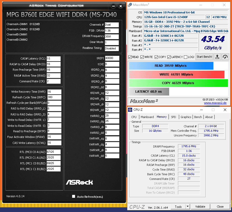Image resolution: width=232 pixels, height=212 pixels.
Task: Click the Read to Precharge (tRTP) field
Action: (x=54, y=131)
